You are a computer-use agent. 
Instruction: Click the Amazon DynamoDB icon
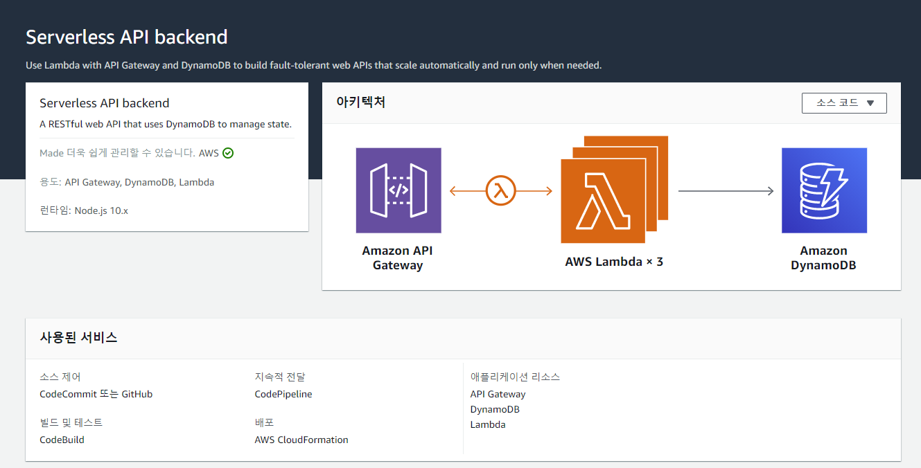(x=824, y=190)
